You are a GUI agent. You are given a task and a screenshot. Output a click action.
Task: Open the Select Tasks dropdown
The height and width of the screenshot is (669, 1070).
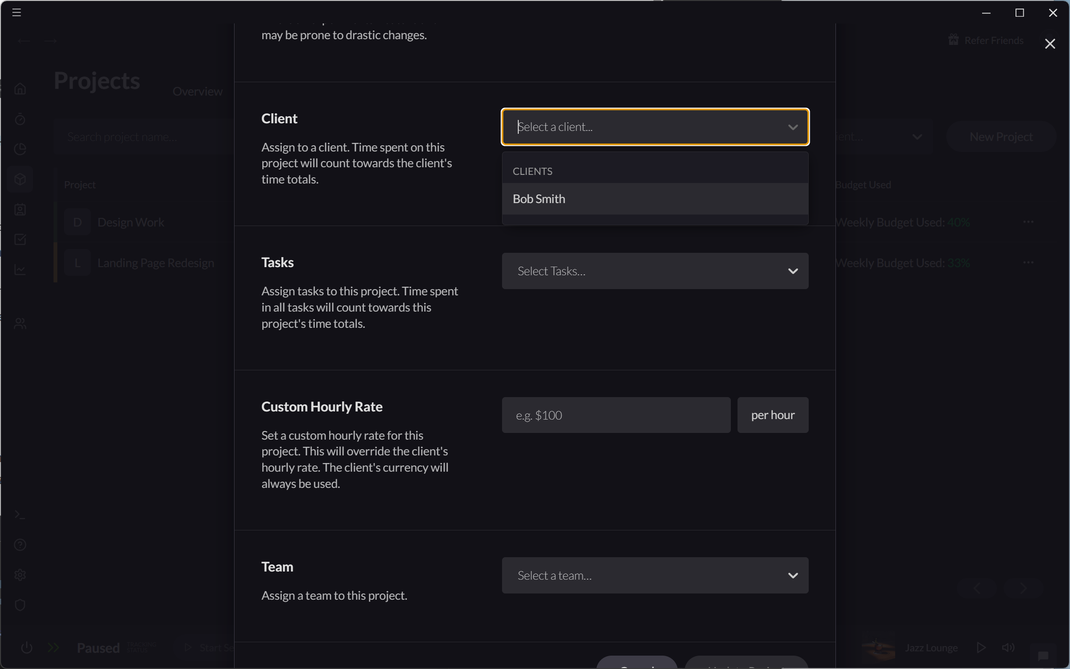654,271
